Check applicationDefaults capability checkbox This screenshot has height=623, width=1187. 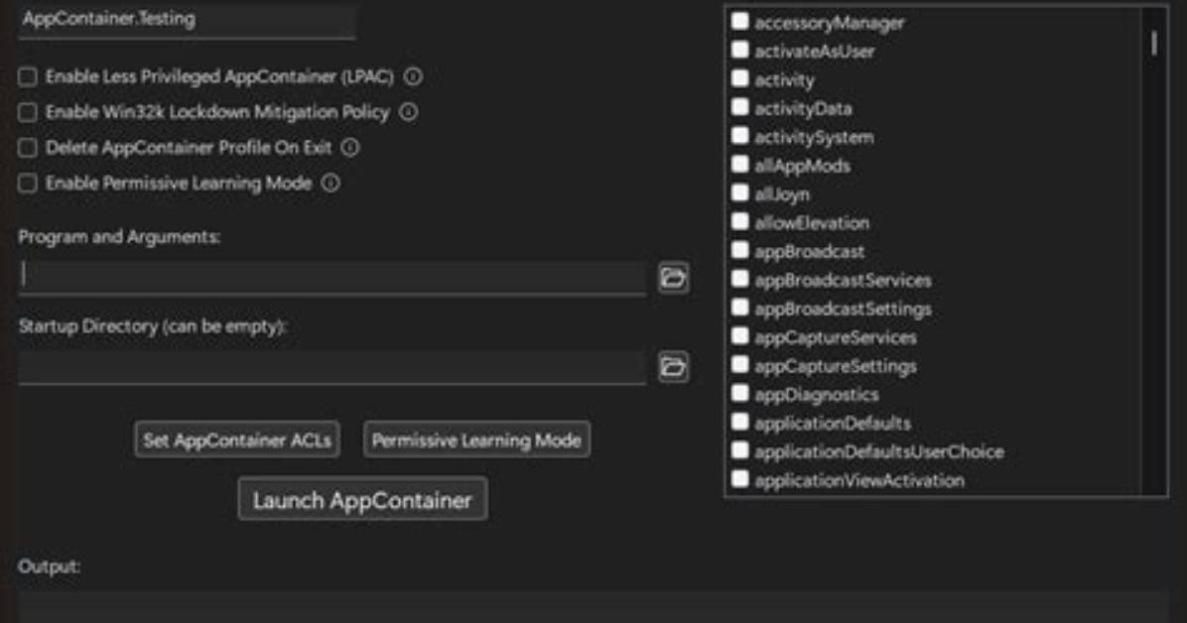tap(739, 422)
